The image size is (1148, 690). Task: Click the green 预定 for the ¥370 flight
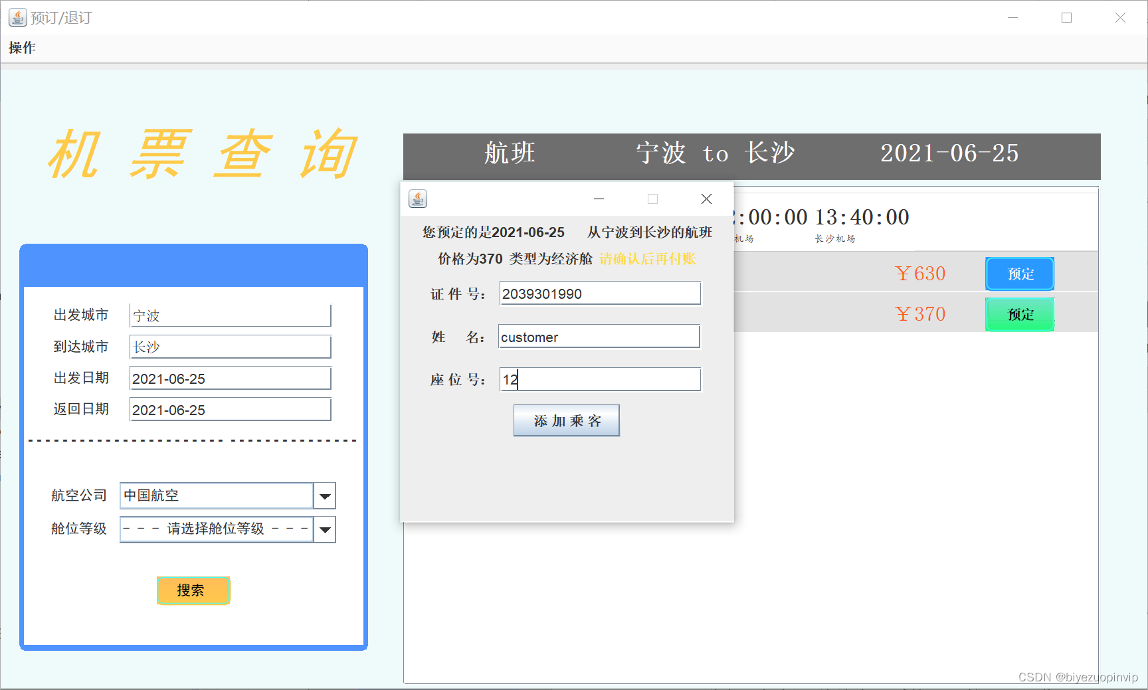point(1019,313)
